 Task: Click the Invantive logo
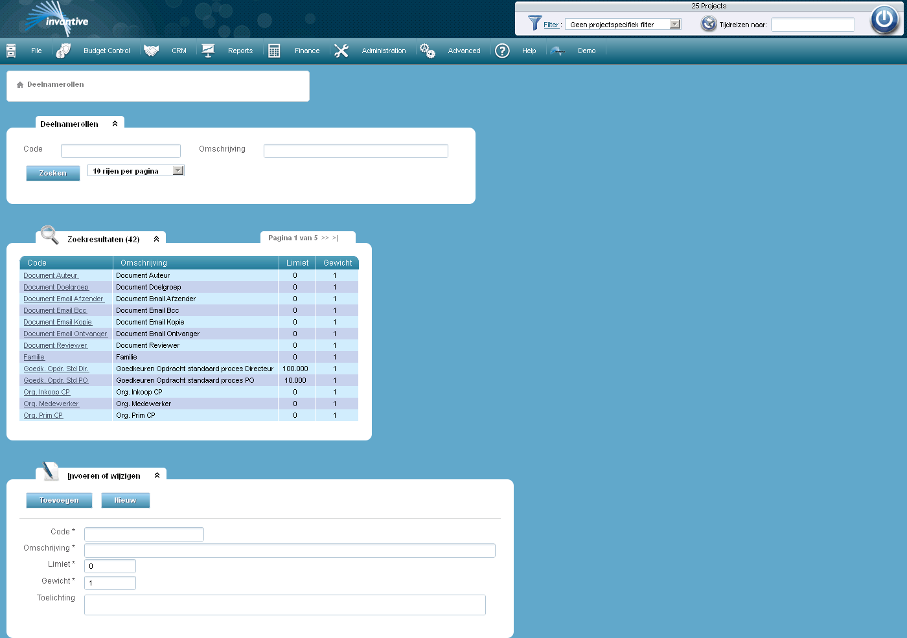click(x=57, y=18)
